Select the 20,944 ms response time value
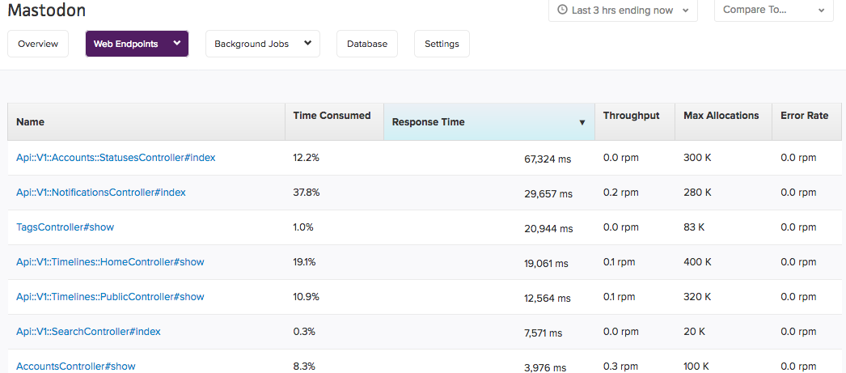 pyautogui.click(x=548, y=229)
